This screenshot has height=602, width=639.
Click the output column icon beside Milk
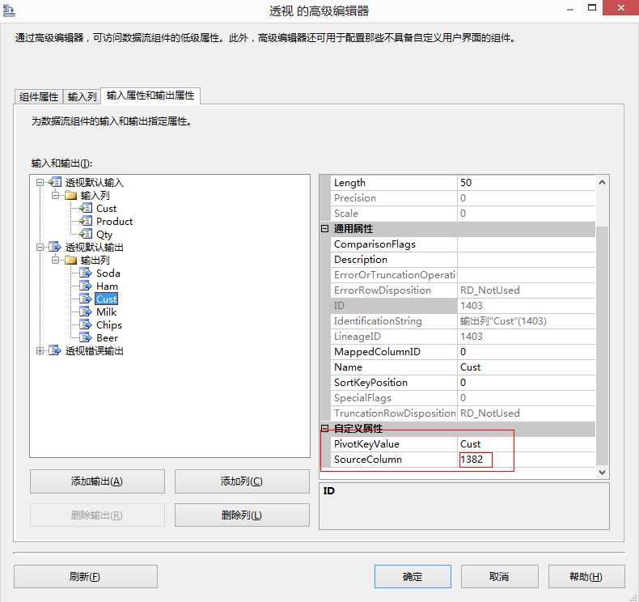86,312
